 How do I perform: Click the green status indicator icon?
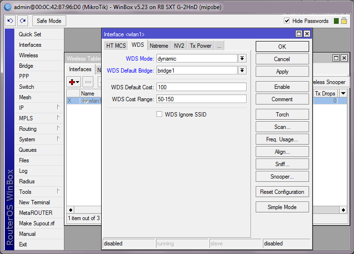pyautogui.click(x=336, y=21)
